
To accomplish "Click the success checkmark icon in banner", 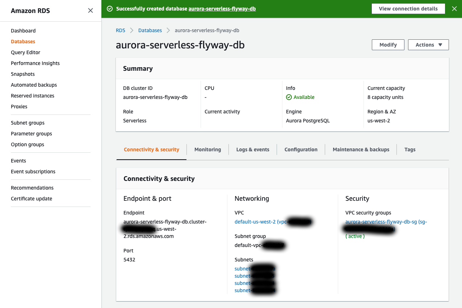I will [110, 9].
